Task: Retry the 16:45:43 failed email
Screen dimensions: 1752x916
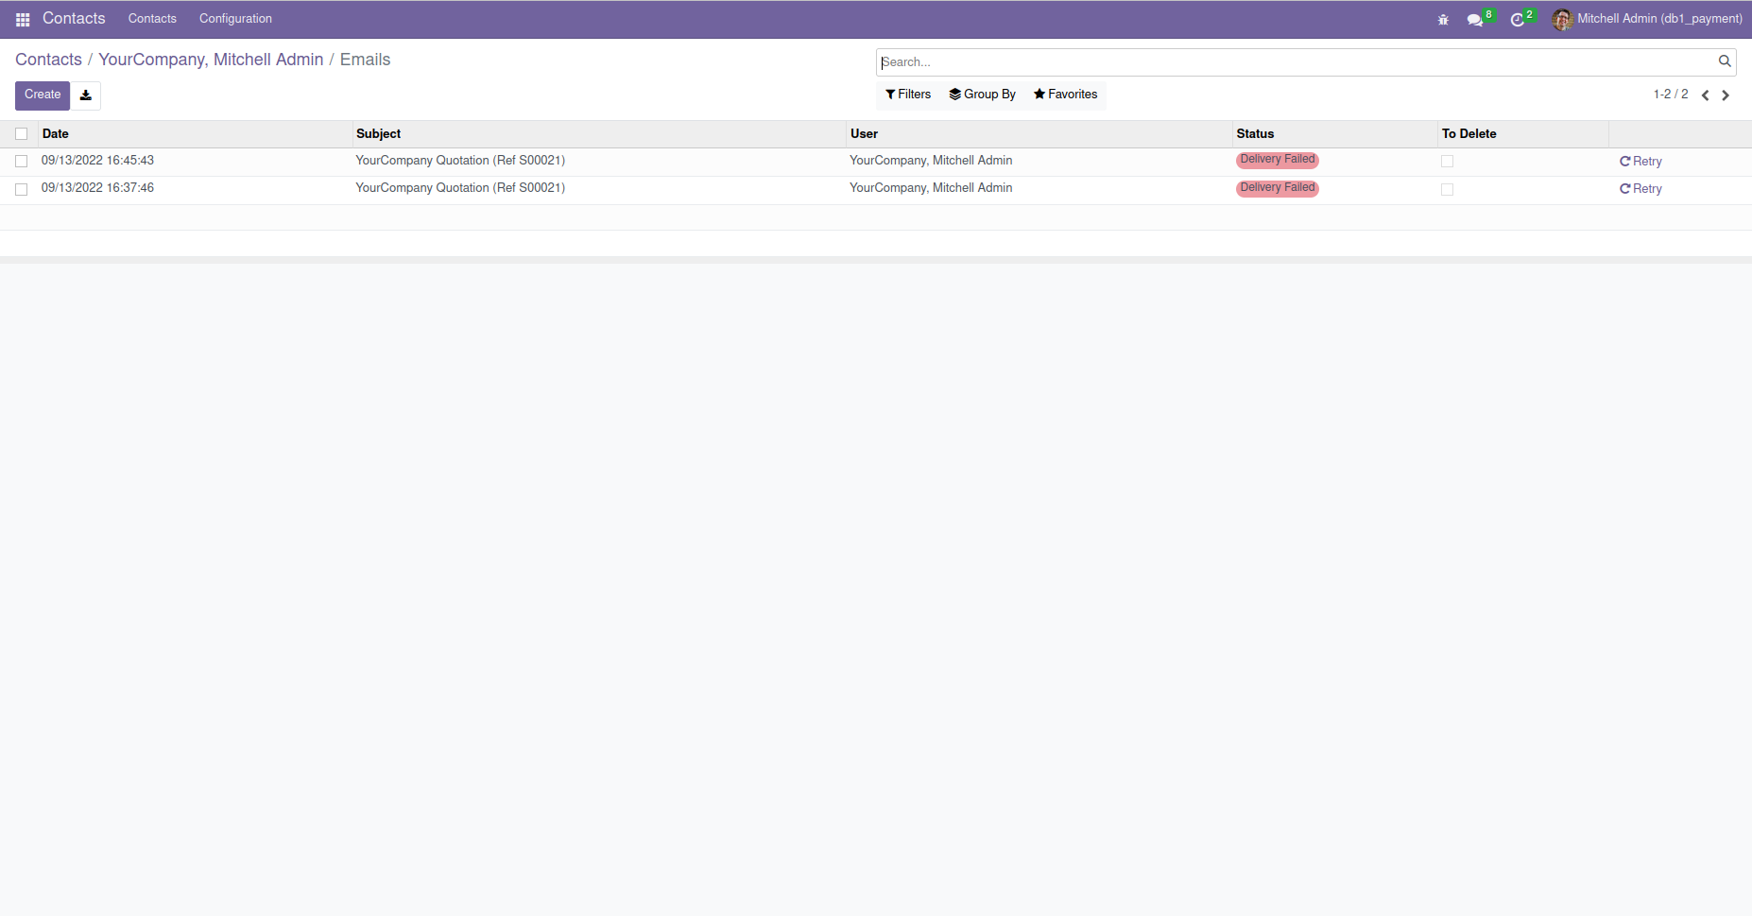Action: 1640,162
